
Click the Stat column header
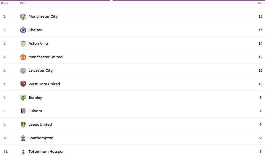pyautogui.click(x=260, y=3)
